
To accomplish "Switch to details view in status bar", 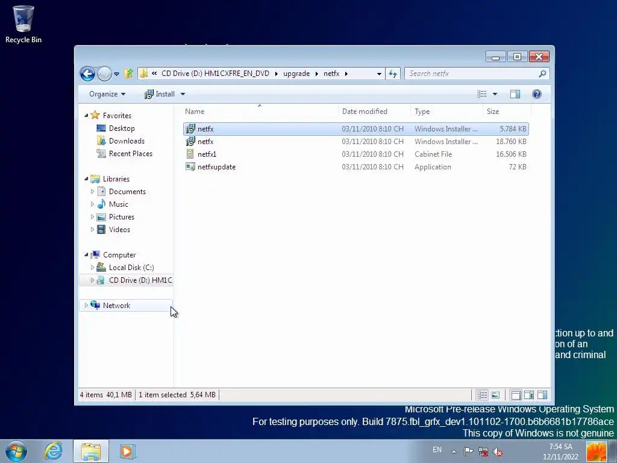I will [x=483, y=395].
